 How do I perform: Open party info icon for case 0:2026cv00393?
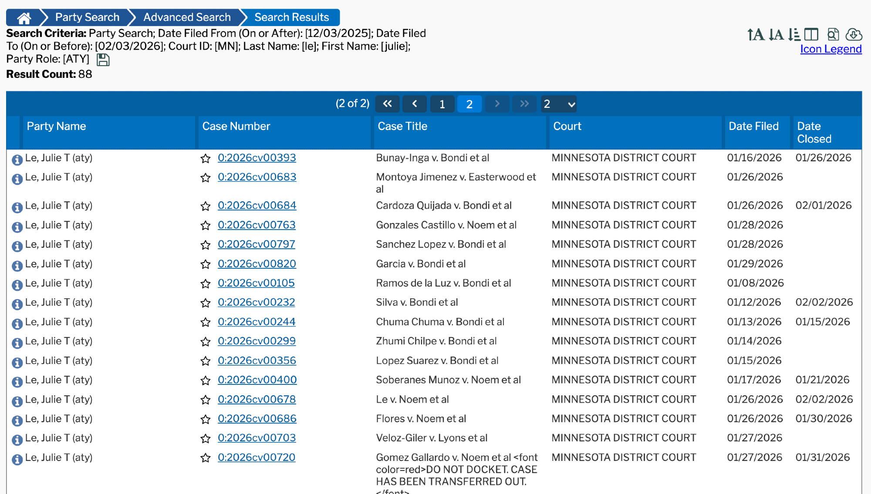[x=17, y=160]
